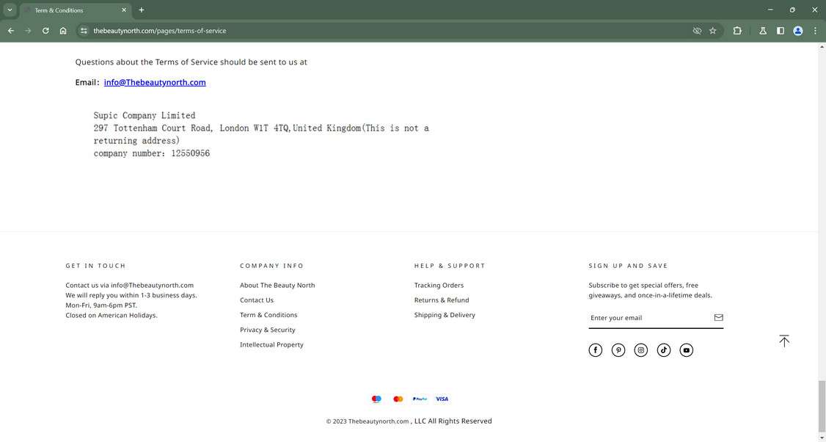Submit email with the envelope icon

click(719, 317)
